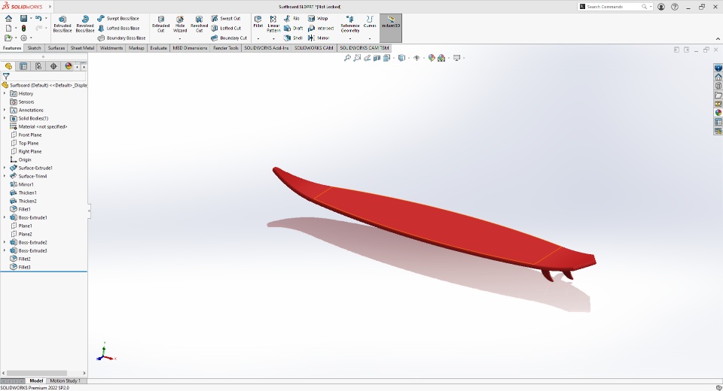Select the Swept Cut tool
Viewport: 723px width, 391px height.
pyautogui.click(x=225, y=18)
